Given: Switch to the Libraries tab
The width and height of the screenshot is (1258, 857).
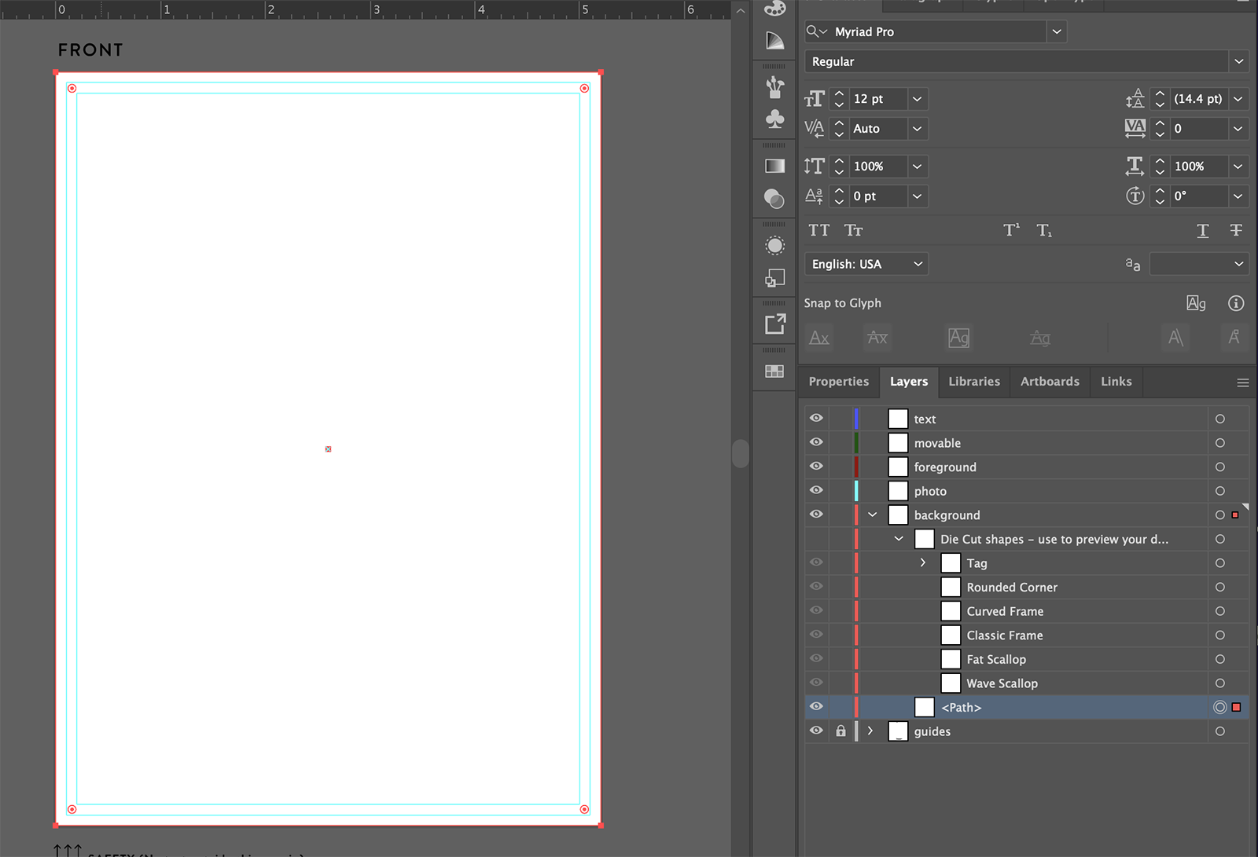Looking at the screenshot, I should (x=974, y=382).
